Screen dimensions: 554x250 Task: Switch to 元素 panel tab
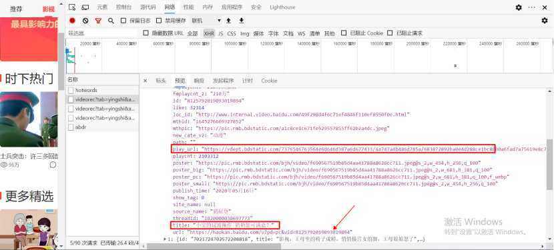tap(103, 7)
